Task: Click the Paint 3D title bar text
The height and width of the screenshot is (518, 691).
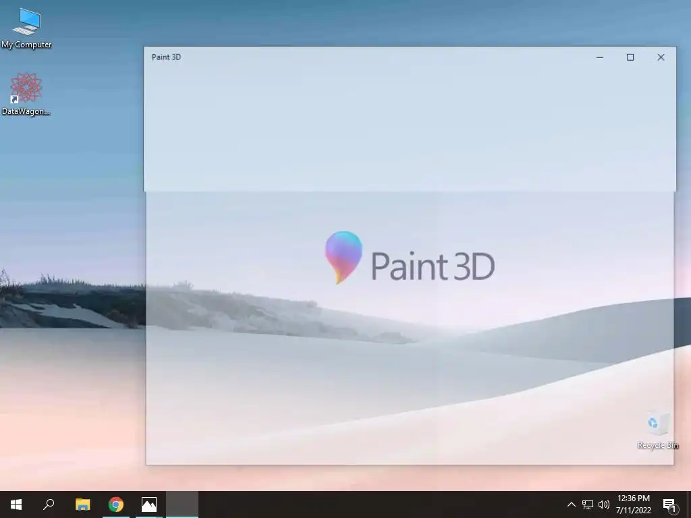Action: pyautogui.click(x=166, y=57)
